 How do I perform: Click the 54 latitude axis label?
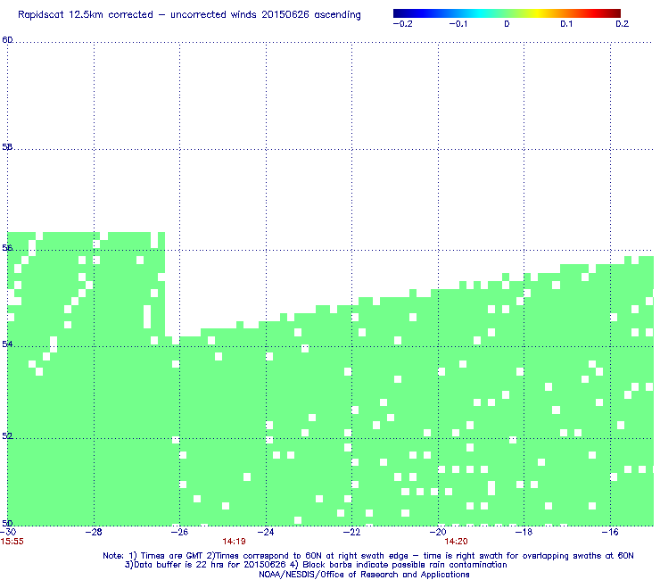pos(7,344)
